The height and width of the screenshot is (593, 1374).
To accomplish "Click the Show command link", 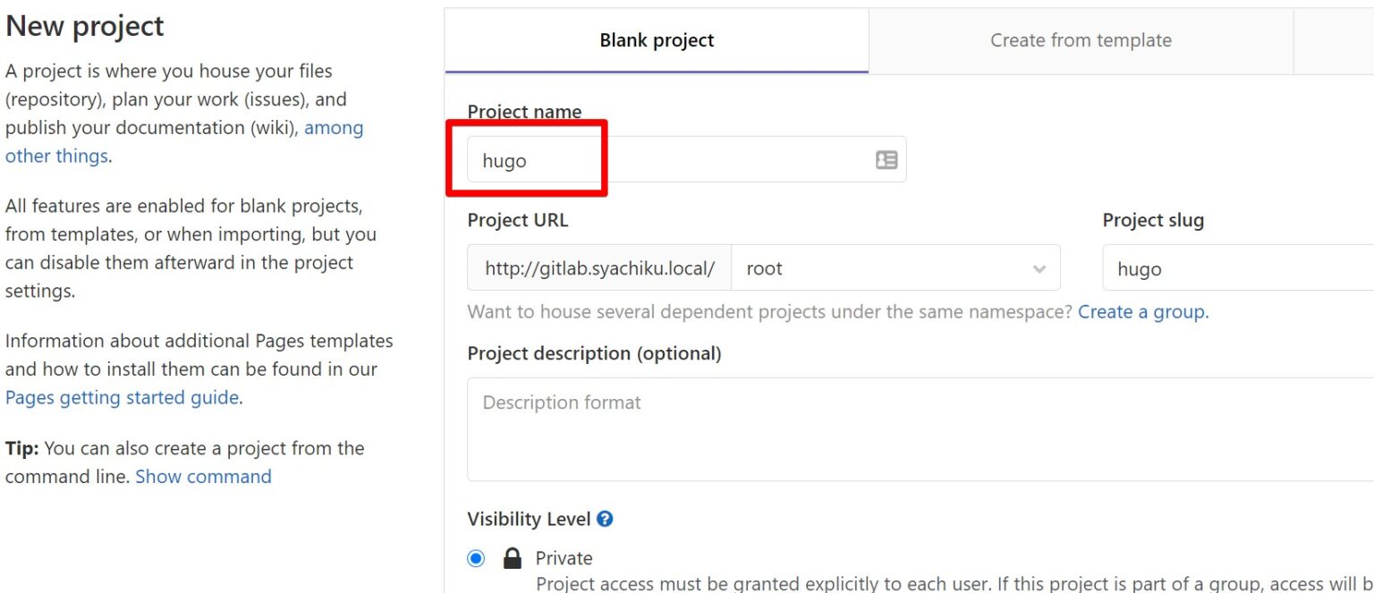I will coord(203,476).
